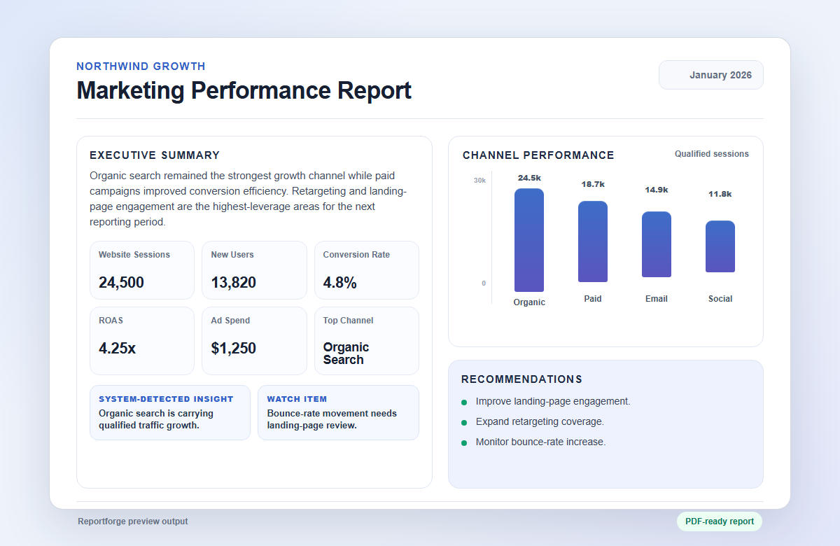840x546 pixels.
Task: Click the Top Channel Organic Search card
Action: (367, 341)
